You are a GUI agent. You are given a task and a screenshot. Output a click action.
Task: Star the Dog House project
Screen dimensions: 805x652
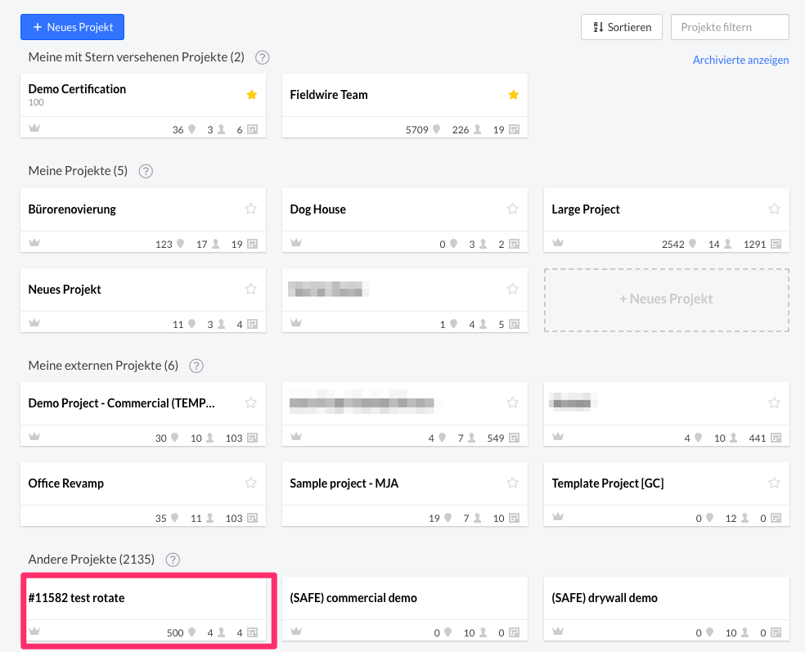(513, 209)
